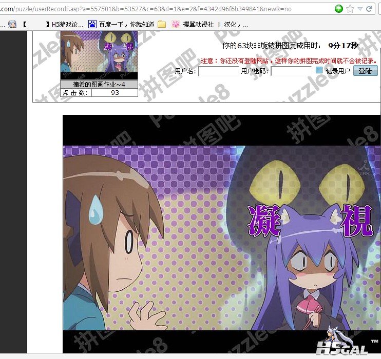Open the address bar history dropdown arrow
This screenshot has height=359, width=381.
point(360,9)
